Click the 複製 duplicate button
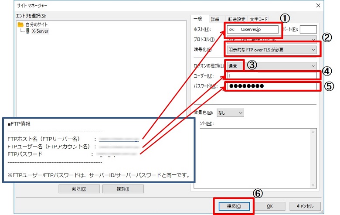340x215 pixels. point(123,189)
